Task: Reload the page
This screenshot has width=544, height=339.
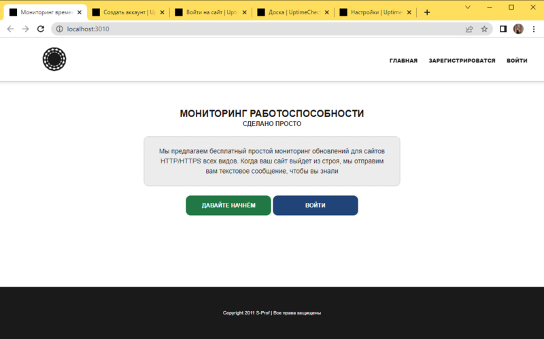Action: pos(41,29)
